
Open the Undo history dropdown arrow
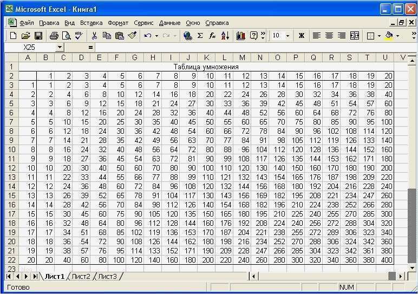[x=156, y=36]
